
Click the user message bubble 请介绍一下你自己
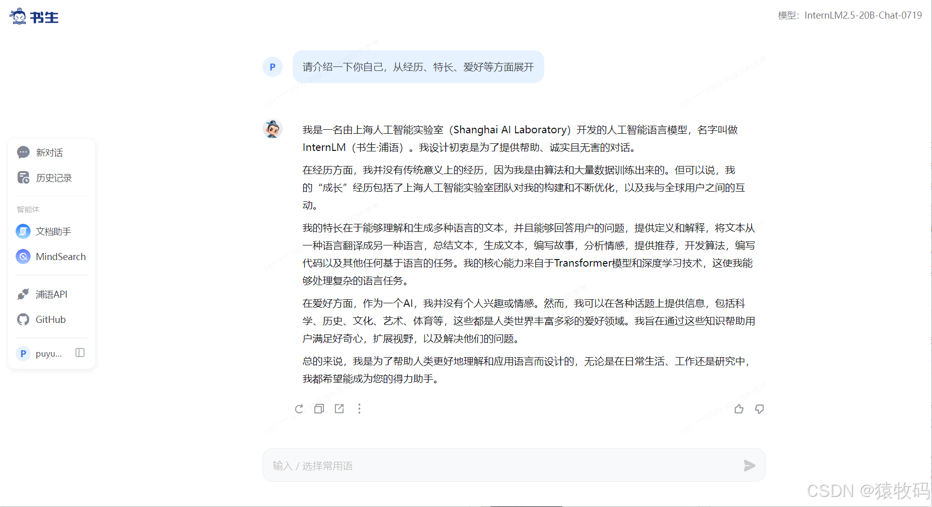(418, 67)
